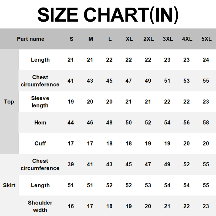Click the 'Skirt' section label
Viewport: 216px width, 216px height.
9,185
